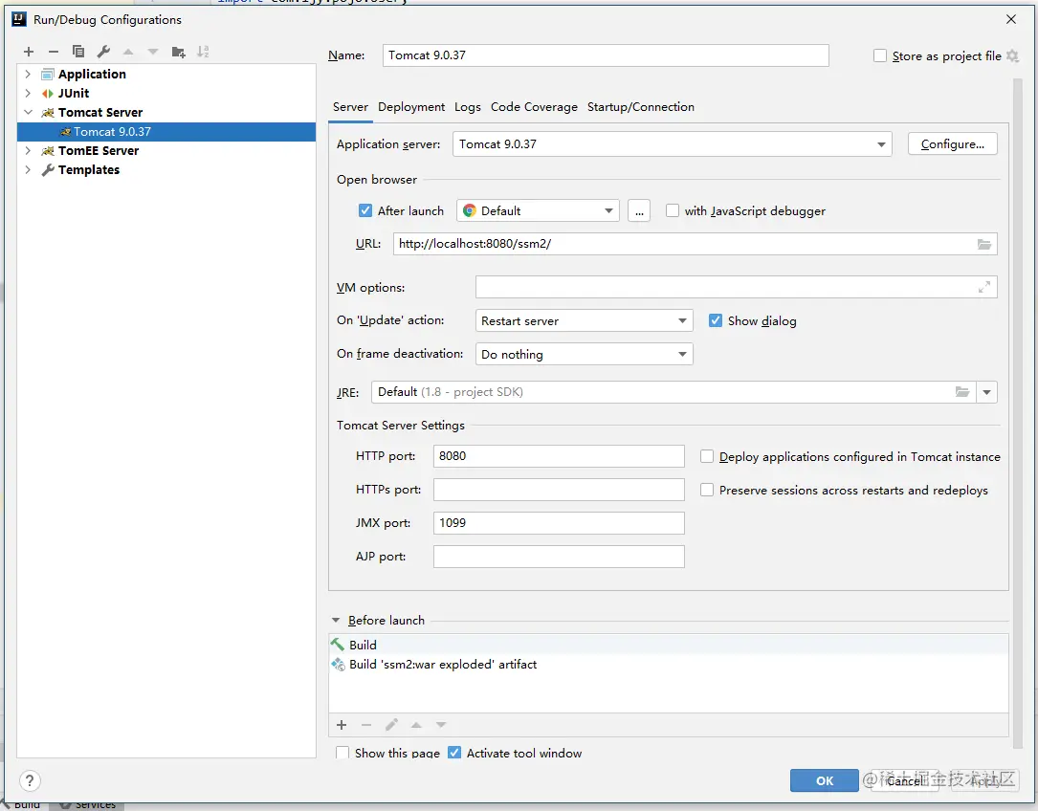This screenshot has height=811, width=1038.
Task: Open On frame deactivation dropdown
Action: pyautogui.click(x=584, y=354)
